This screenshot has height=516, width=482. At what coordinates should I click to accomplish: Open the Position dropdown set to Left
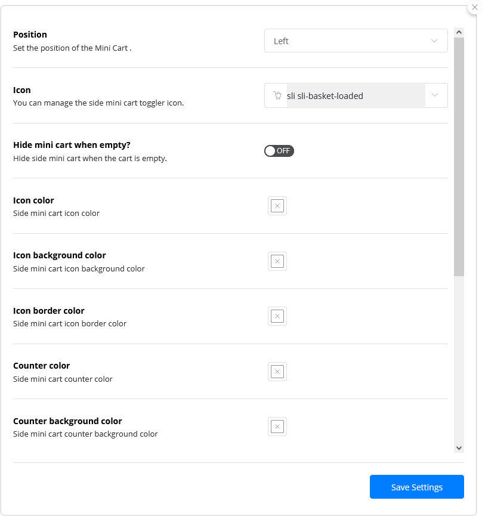tap(356, 41)
